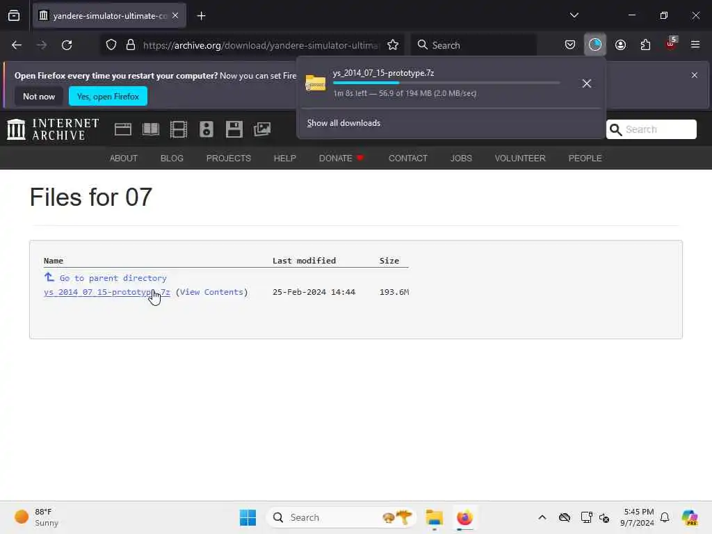Click the Windows taskbar search box
The image size is (712, 534).
click(341, 517)
